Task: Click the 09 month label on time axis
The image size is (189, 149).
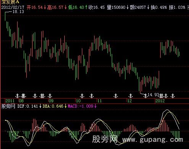Action: coord(51,101)
